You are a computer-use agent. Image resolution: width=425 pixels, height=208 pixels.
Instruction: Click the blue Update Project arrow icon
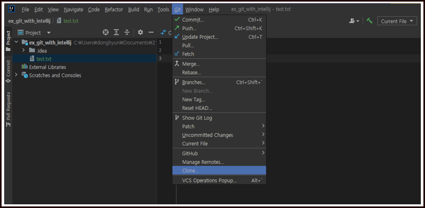(177, 36)
